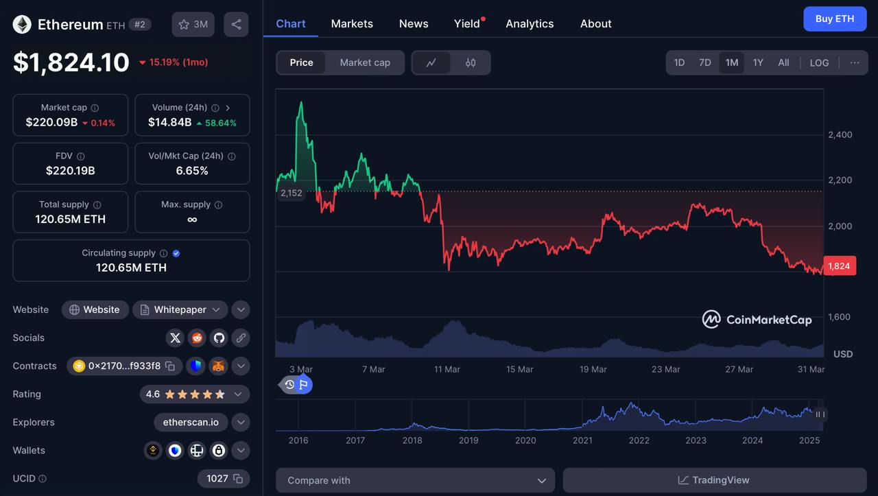Open chain link icon in Socials row

click(x=240, y=338)
